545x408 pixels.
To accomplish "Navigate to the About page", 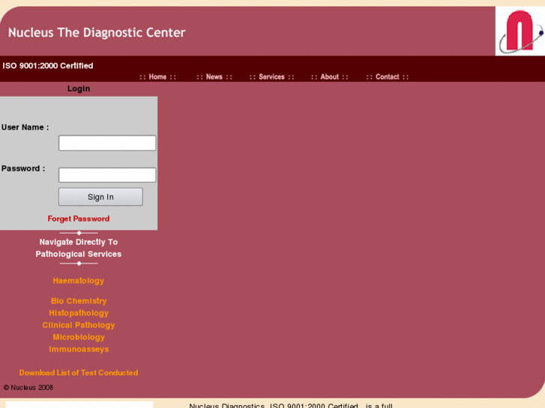I will [330, 77].
